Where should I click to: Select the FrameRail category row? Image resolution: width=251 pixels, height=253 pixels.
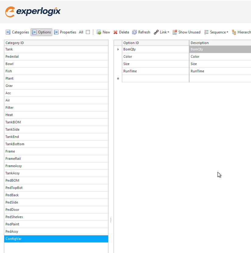point(56,159)
